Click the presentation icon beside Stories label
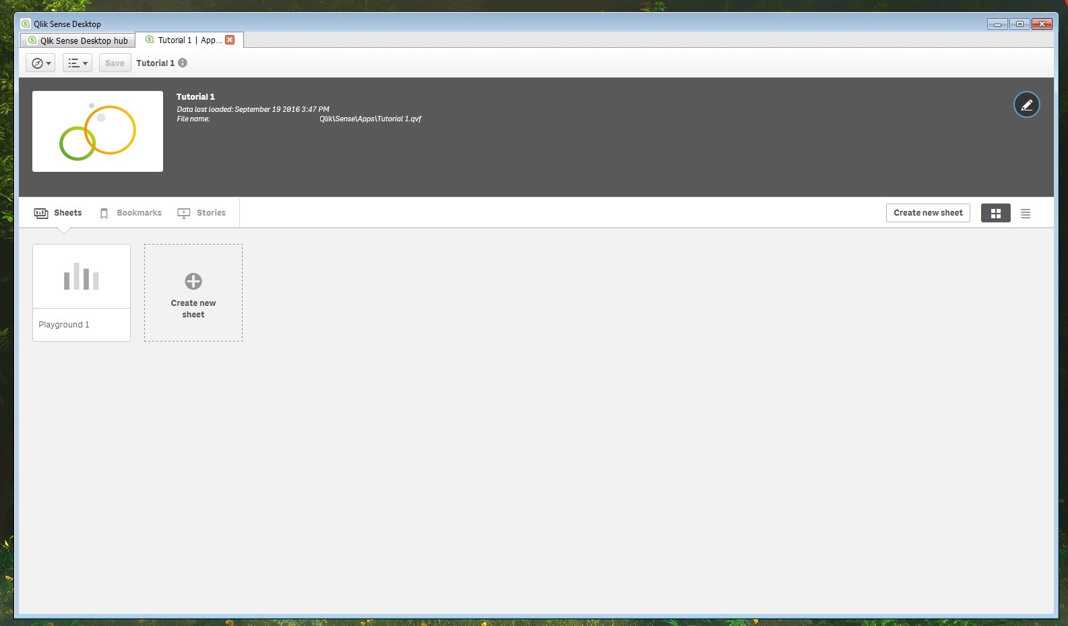The image size is (1068, 626). pyautogui.click(x=183, y=214)
